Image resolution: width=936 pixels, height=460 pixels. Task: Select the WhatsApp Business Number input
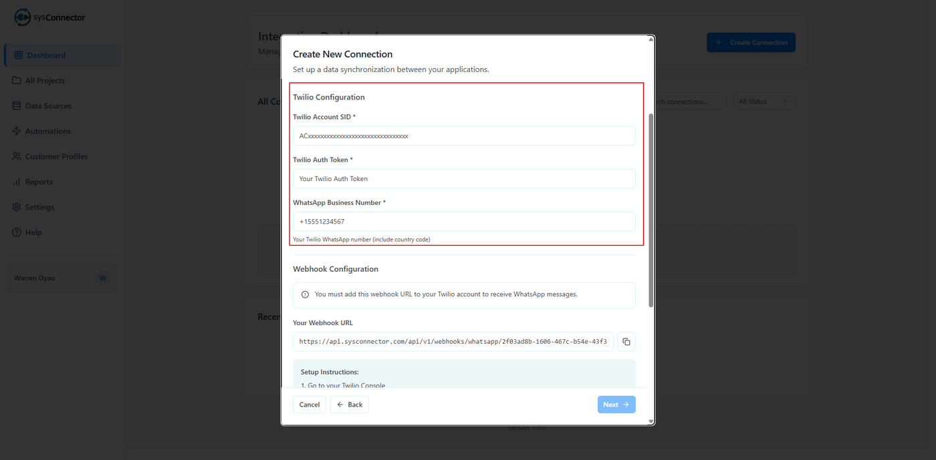(464, 222)
